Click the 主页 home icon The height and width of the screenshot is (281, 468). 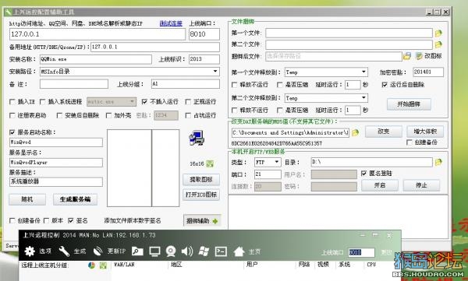pos(239,251)
